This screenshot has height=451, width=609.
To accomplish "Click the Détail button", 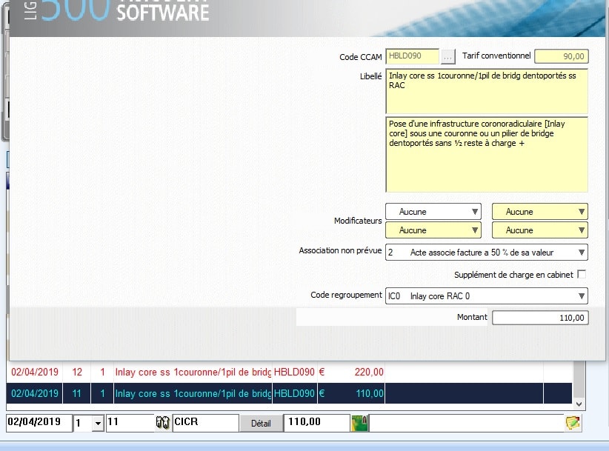I will coord(260,423).
